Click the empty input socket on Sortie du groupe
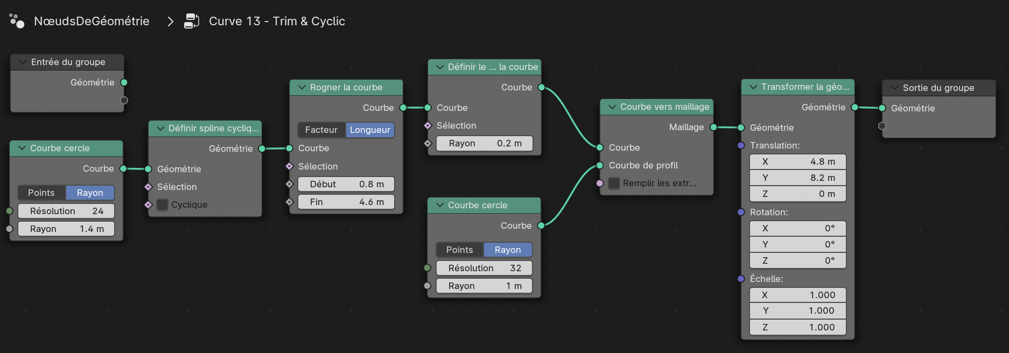 click(x=881, y=126)
